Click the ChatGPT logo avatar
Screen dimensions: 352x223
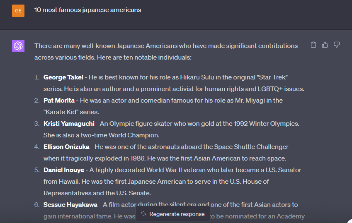coord(18,46)
